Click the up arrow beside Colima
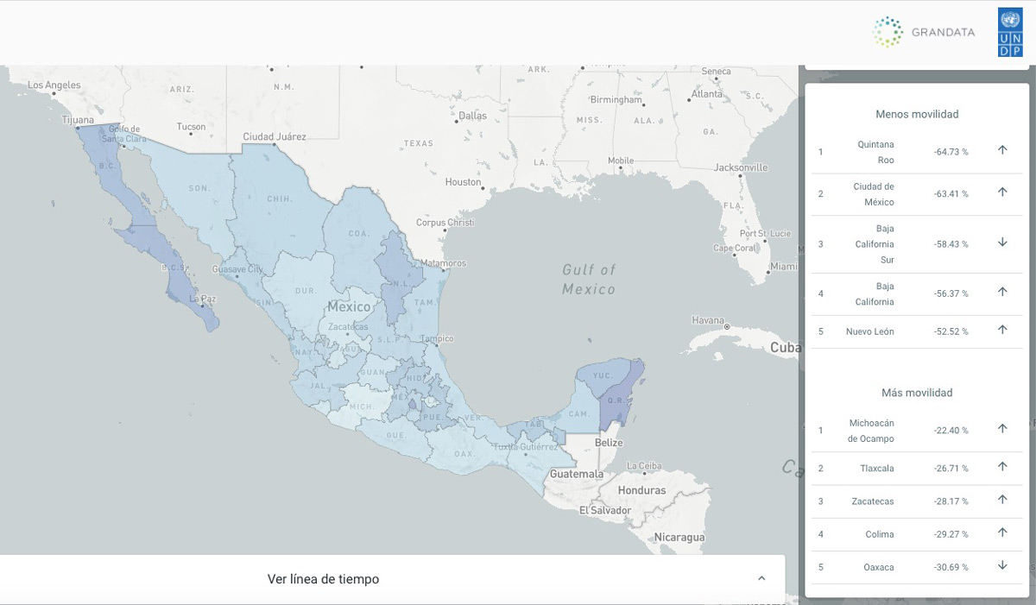The height and width of the screenshot is (605, 1036). coord(1002,533)
